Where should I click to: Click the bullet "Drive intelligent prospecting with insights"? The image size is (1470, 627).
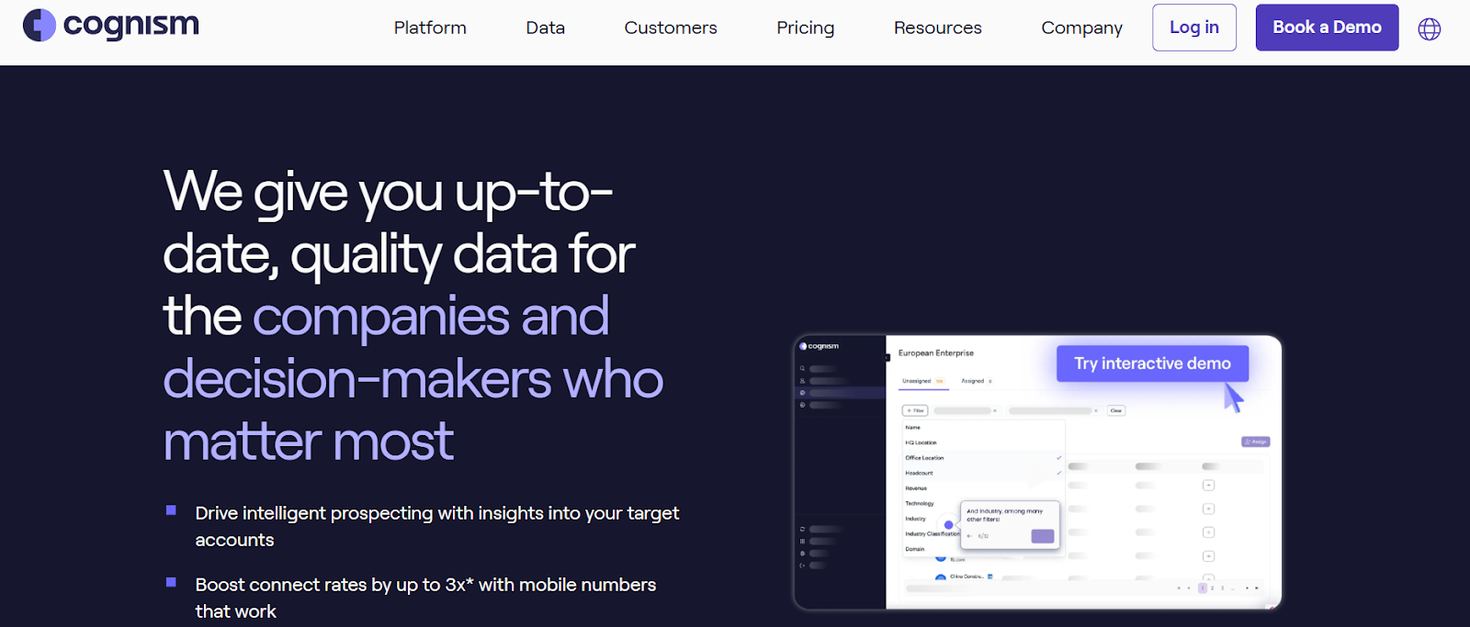pyautogui.click(x=436, y=526)
